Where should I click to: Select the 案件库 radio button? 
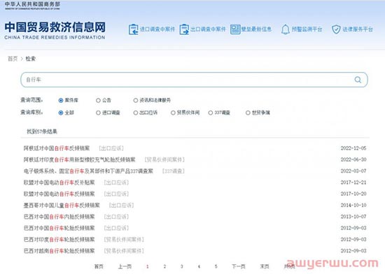61,100
